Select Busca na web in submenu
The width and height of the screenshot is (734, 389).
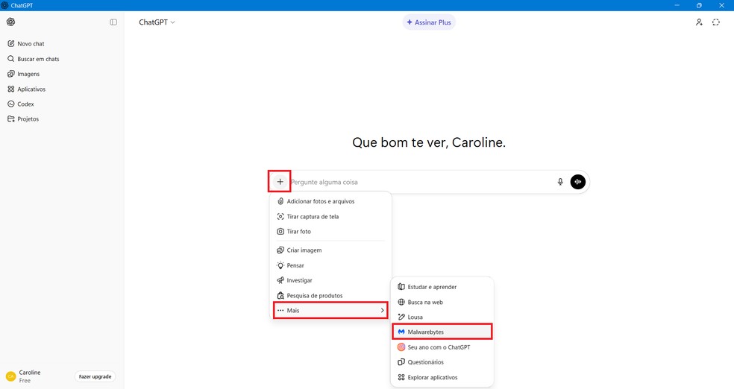tap(442, 302)
